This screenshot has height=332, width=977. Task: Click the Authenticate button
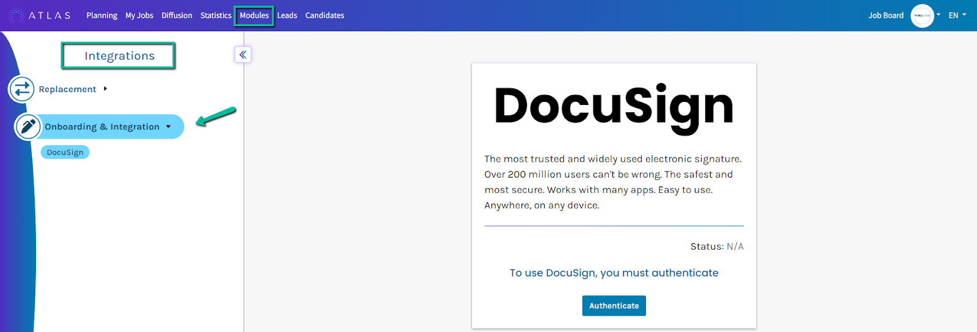[x=614, y=306]
